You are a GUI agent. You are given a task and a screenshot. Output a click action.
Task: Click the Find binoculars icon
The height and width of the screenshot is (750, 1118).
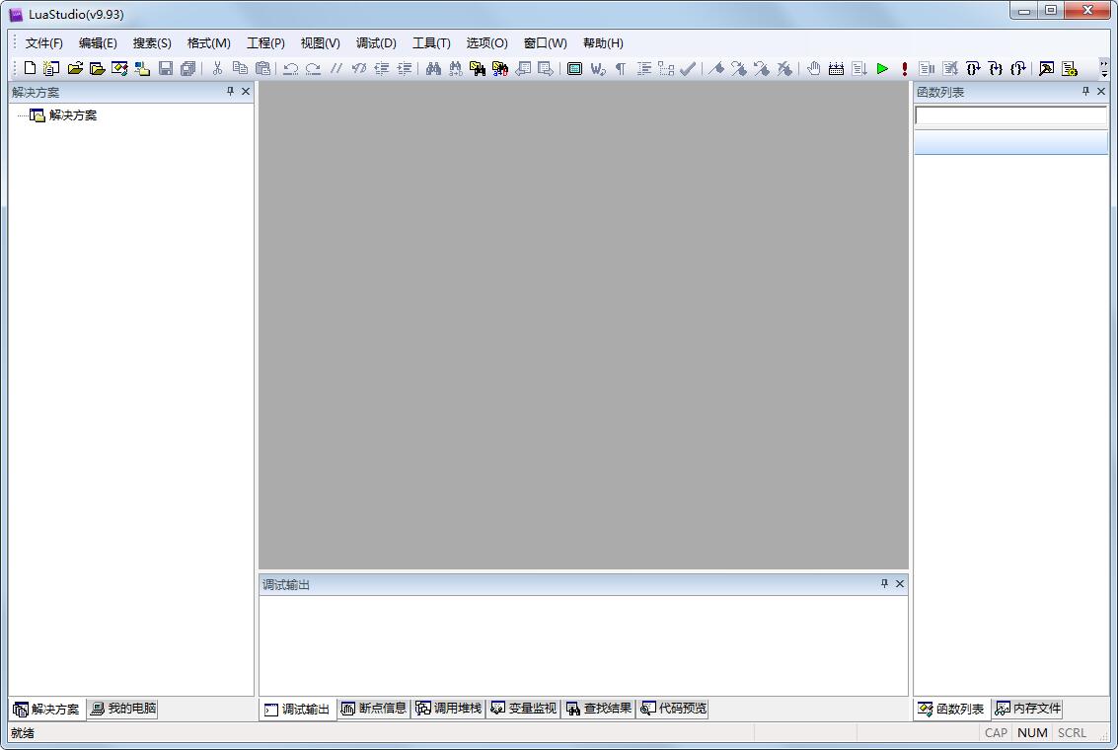coord(433,68)
